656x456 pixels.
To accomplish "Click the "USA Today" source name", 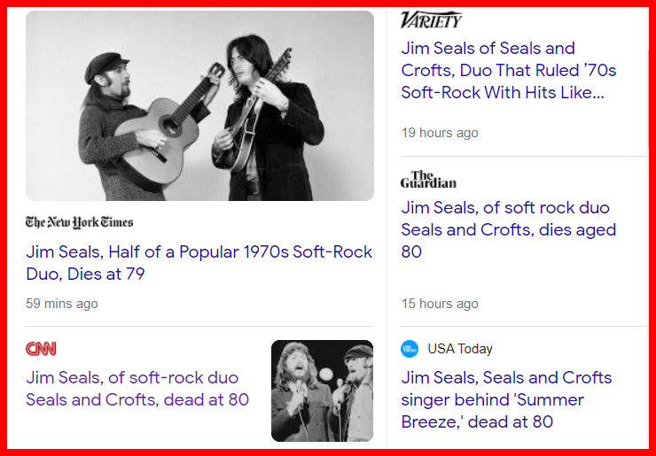I will pyautogui.click(x=460, y=349).
